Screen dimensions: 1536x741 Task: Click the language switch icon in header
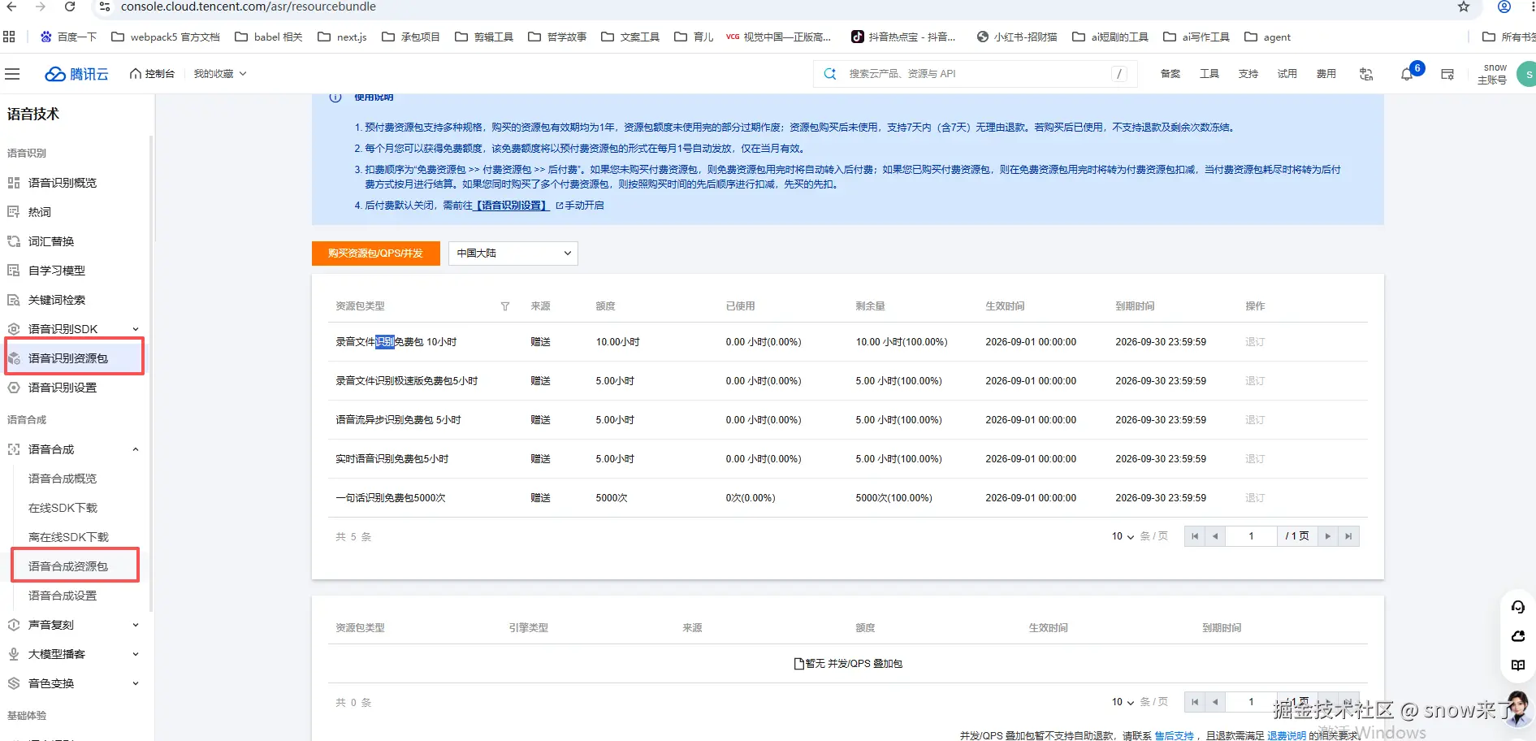(x=1366, y=74)
